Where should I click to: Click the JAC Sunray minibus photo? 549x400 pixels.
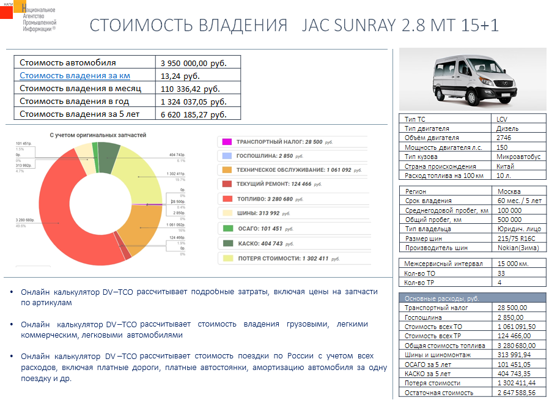pyautogui.click(x=473, y=79)
